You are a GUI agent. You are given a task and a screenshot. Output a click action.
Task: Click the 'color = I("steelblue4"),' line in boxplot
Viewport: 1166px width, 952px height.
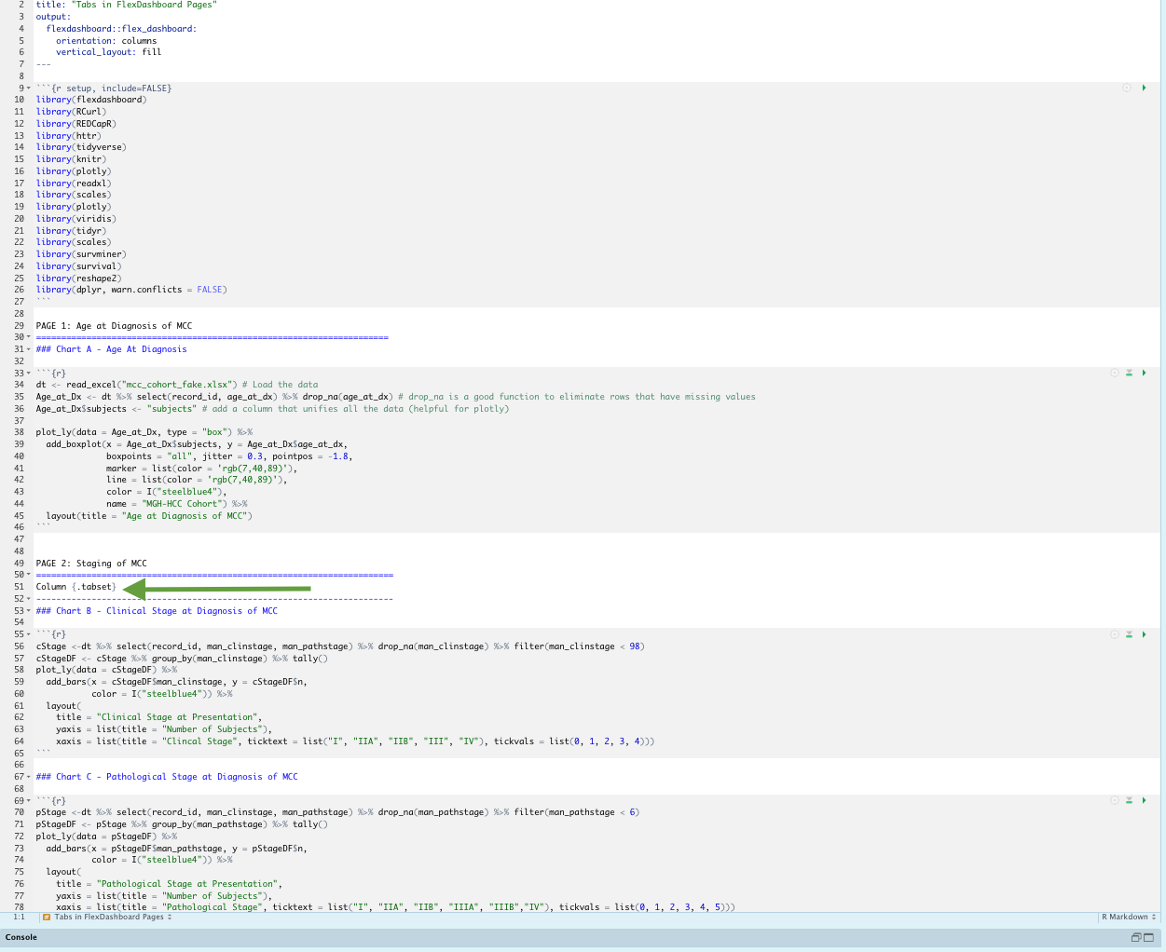click(166, 492)
